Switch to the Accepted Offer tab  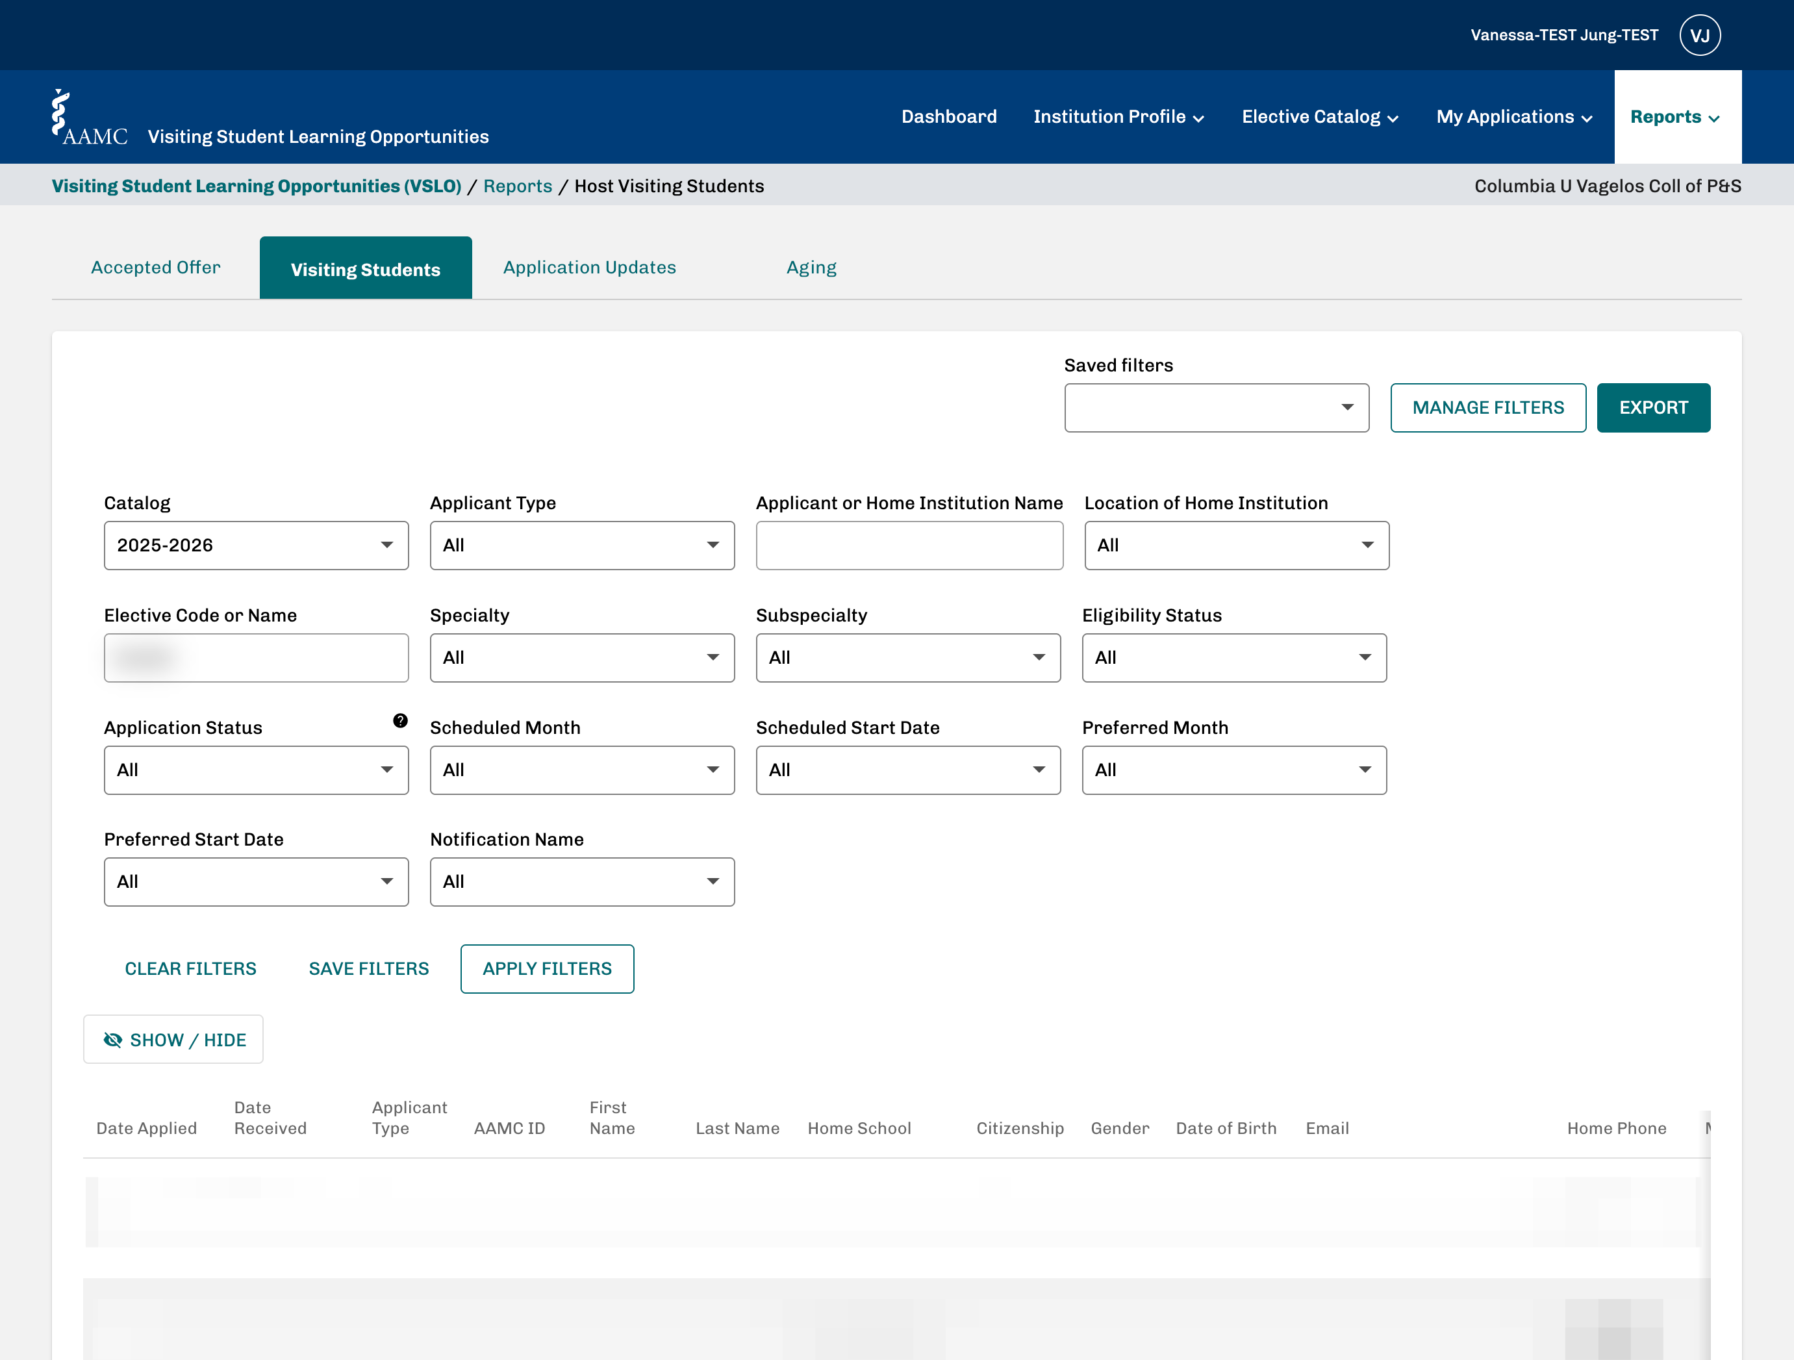pyautogui.click(x=156, y=268)
